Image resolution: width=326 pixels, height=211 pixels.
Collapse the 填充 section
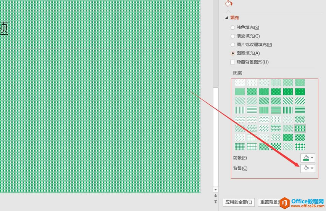(x=226, y=18)
